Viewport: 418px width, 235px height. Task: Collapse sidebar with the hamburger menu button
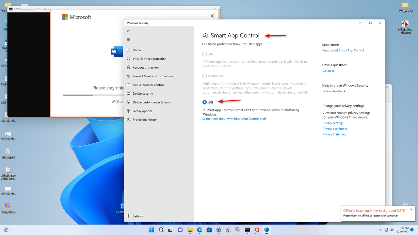pos(128,39)
